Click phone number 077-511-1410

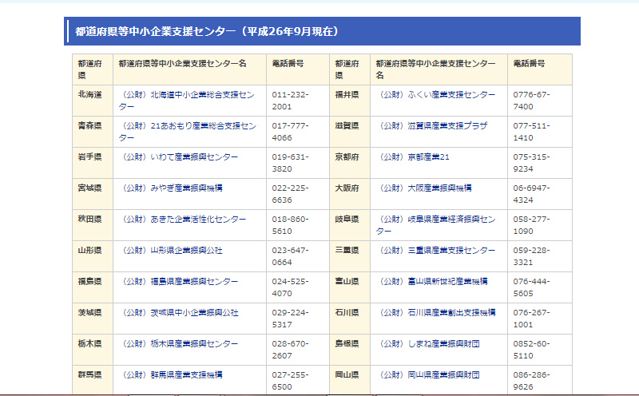(531, 132)
